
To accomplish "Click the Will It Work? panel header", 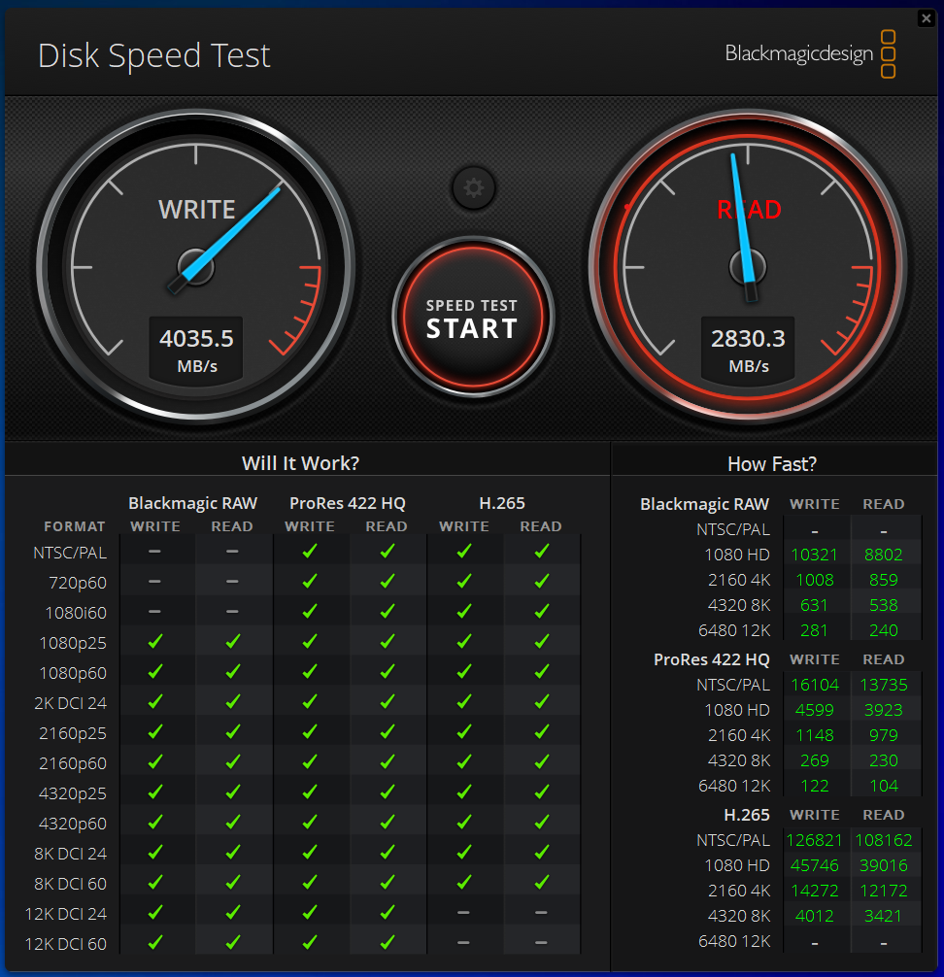I will click(300, 463).
